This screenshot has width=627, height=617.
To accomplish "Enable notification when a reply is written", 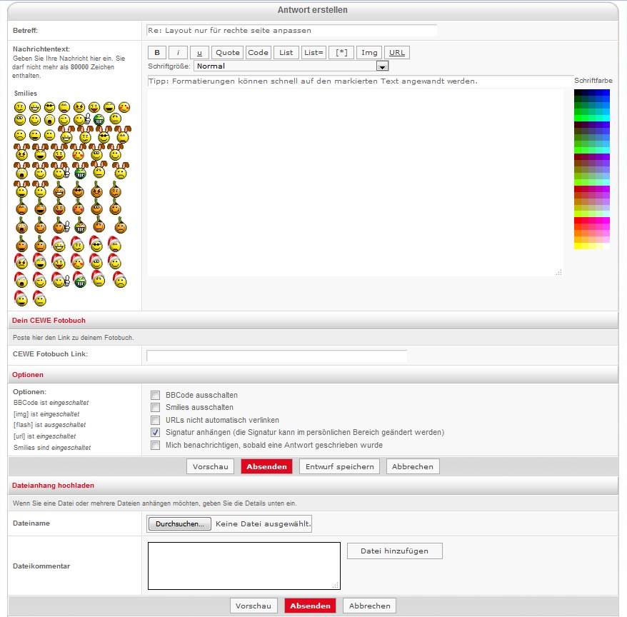I will (155, 446).
